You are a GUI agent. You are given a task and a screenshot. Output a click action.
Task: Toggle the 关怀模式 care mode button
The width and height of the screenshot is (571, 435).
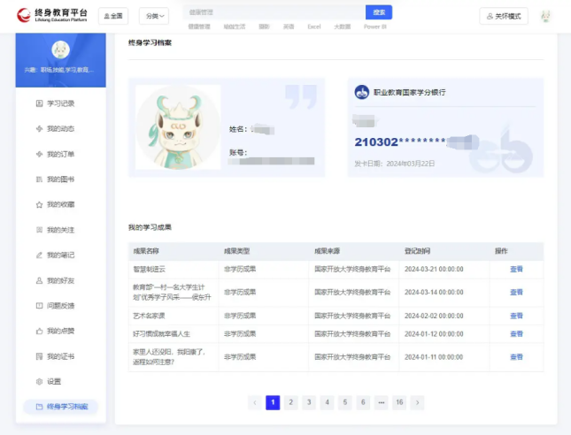(503, 16)
